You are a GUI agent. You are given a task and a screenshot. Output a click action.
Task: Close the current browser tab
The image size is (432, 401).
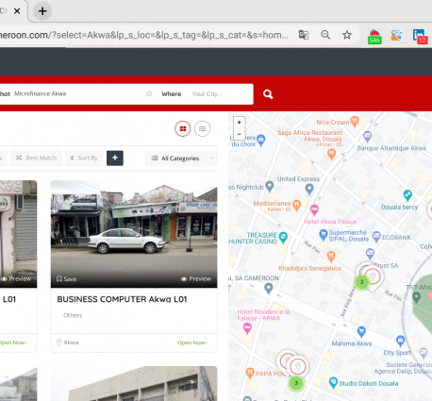17,11
